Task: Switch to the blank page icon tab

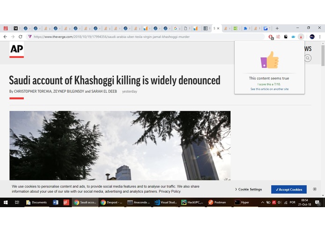Action: pyautogui.click(x=186, y=29)
